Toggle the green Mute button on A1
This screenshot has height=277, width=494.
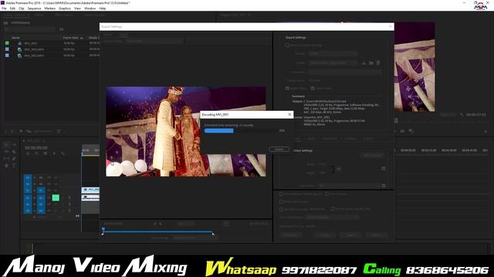coord(56,198)
